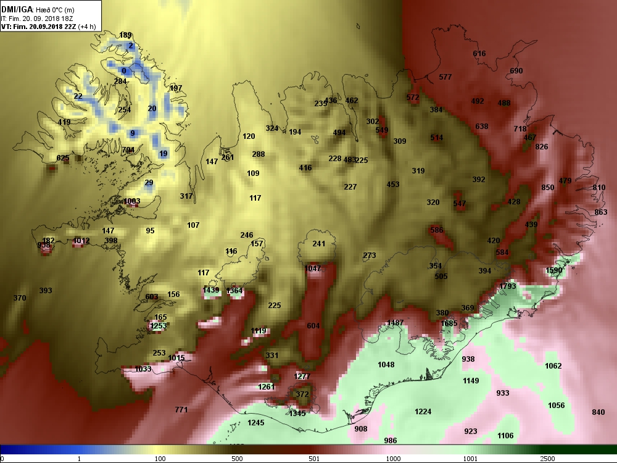This screenshot has width=617, height=463.
Task: Click the legend label 501
Action: click(314, 459)
